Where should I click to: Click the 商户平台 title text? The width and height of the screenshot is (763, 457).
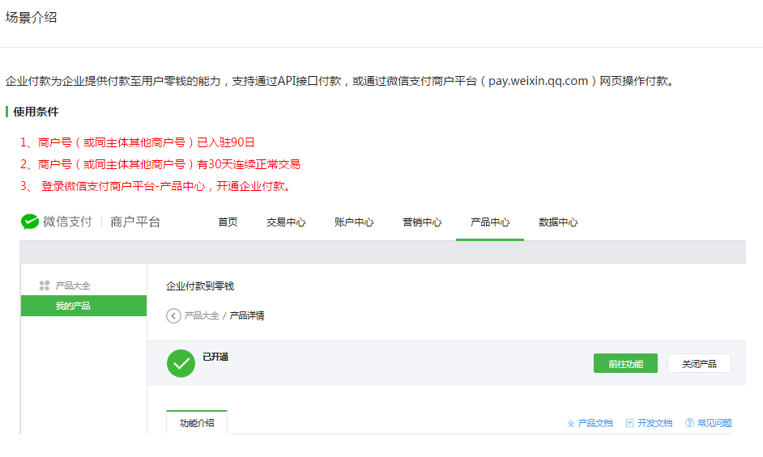pyautogui.click(x=135, y=222)
